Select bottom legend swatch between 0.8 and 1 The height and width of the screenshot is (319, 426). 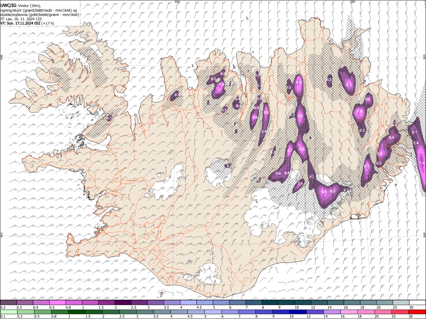(x=60, y=312)
